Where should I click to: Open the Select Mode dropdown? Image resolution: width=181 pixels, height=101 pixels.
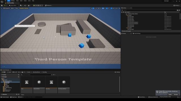pos(13,5)
